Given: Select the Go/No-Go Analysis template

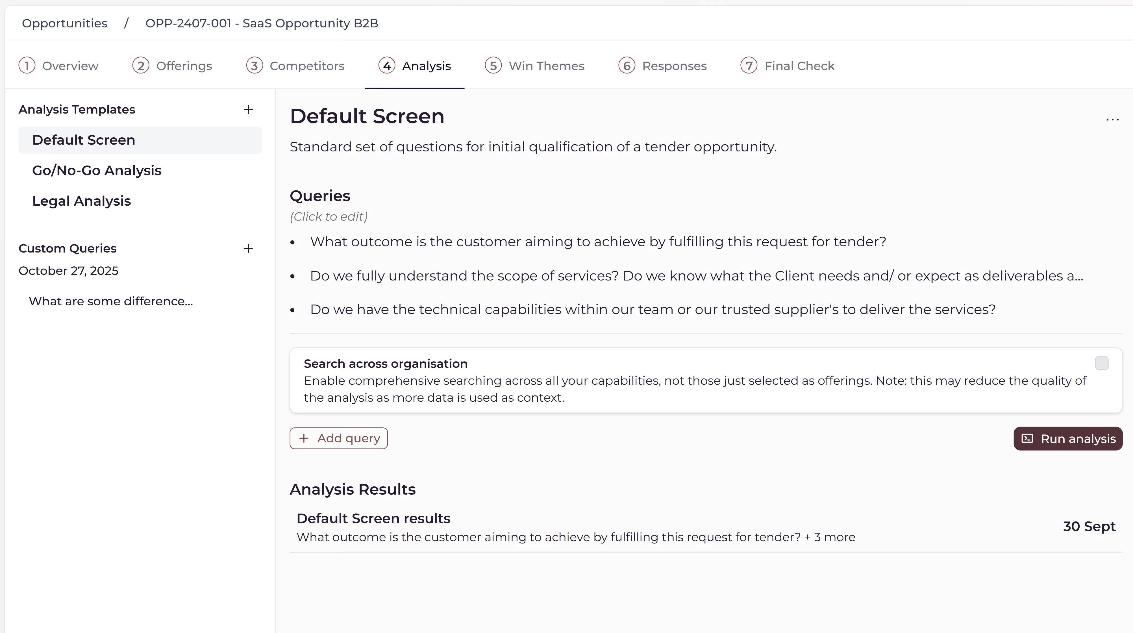Looking at the screenshot, I should 96,170.
